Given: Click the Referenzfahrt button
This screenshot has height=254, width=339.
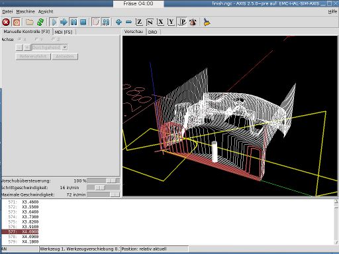Looking at the screenshot, I should coord(33,56).
